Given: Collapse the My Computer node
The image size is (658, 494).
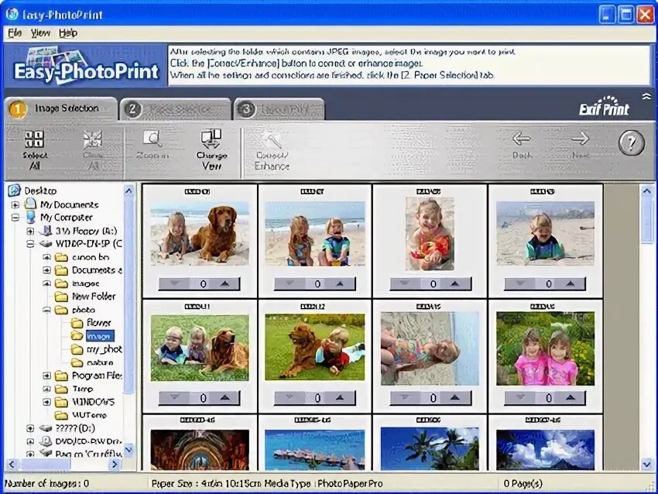Looking at the screenshot, I should pyautogui.click(x=15, y=218).
